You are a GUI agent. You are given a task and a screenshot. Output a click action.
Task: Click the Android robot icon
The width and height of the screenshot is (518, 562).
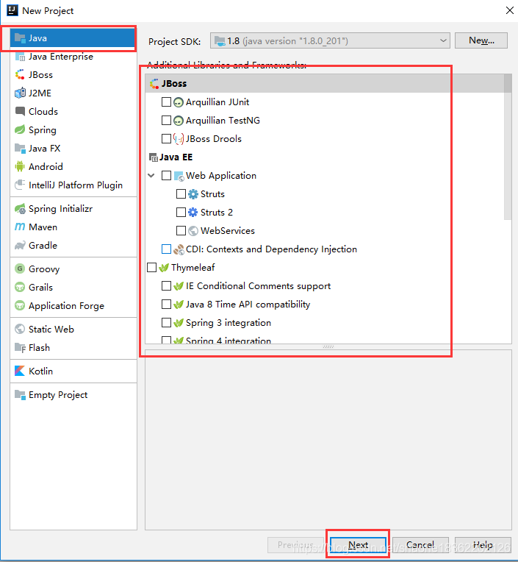tap(20, 167)
